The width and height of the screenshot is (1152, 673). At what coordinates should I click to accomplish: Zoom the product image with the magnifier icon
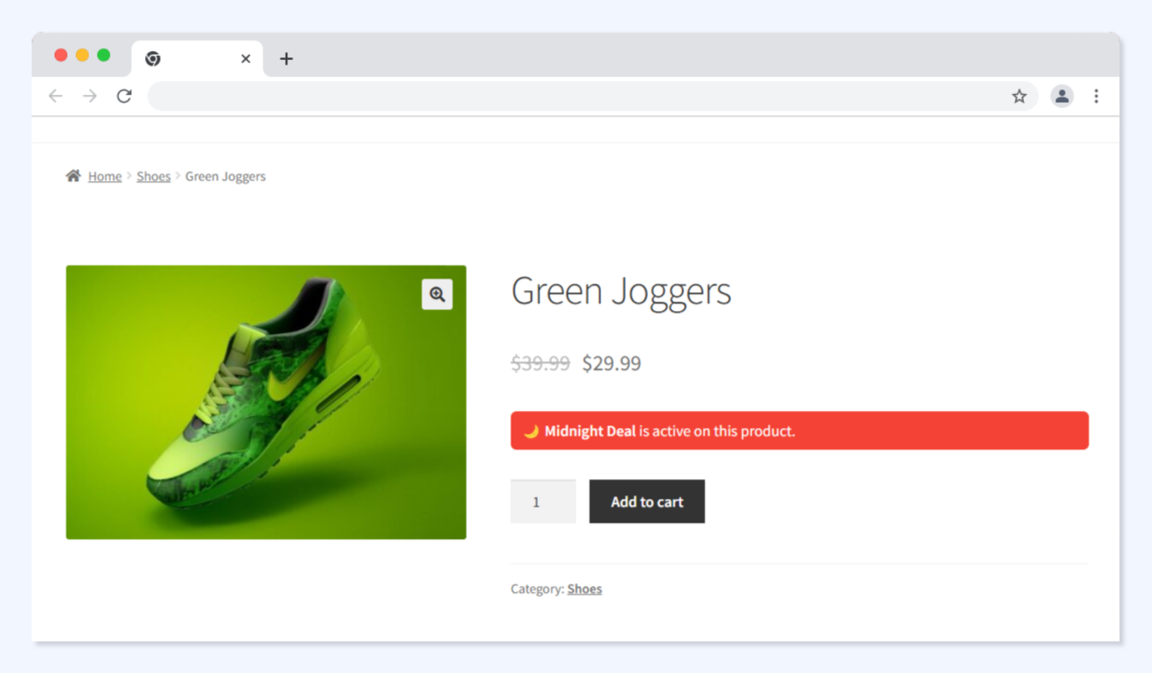coord(437,295)
